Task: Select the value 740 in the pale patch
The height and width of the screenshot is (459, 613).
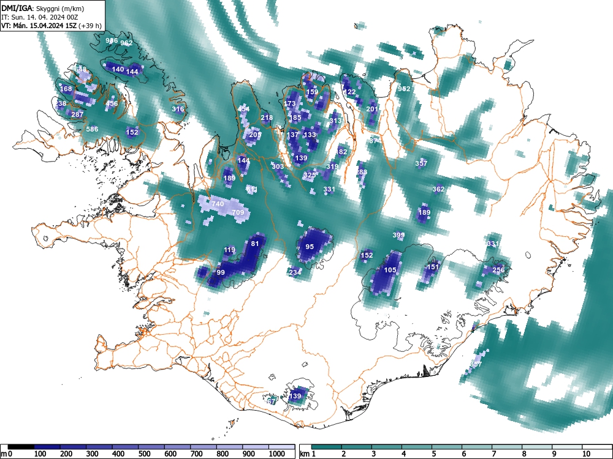Action: click(218, 204)
